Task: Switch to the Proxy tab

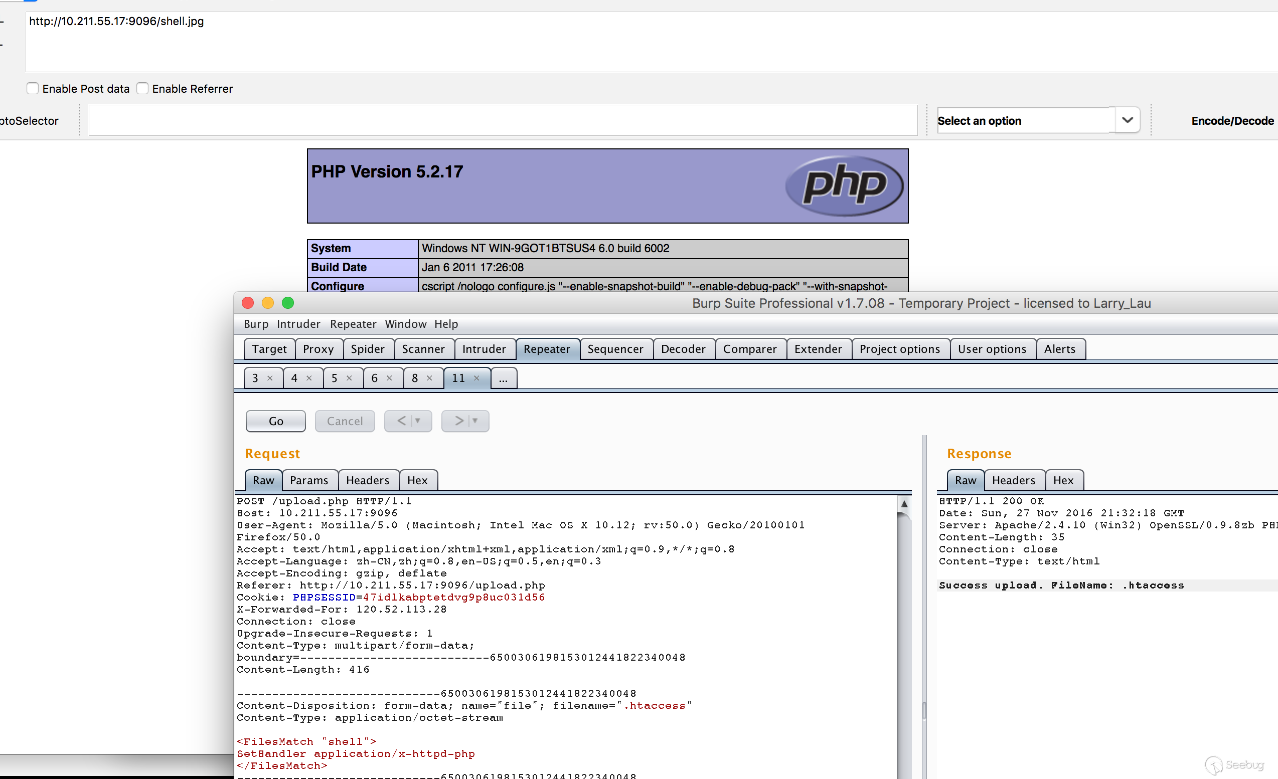Action: click(x=318, y=349)
